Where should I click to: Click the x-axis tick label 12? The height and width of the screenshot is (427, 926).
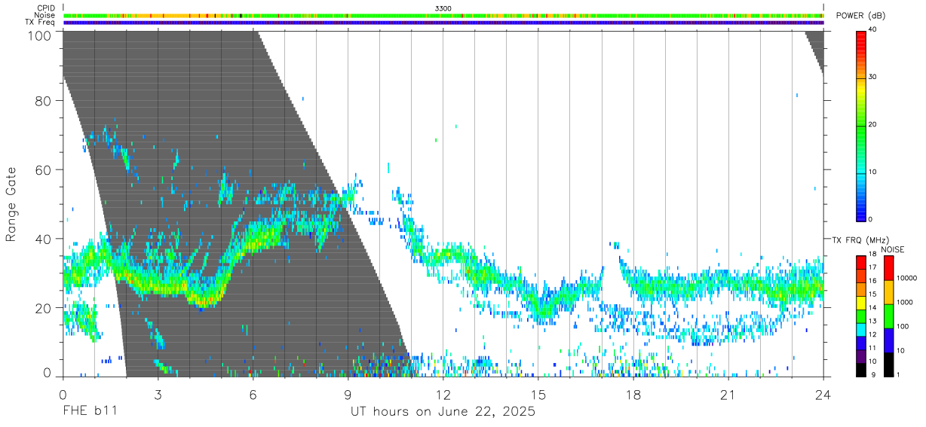(443, 394)
